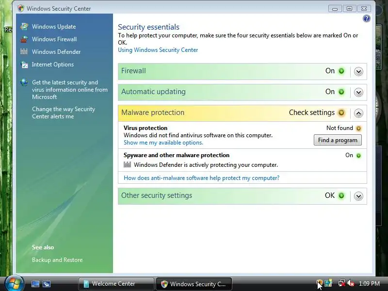Click the Virus protection heading
The height and width of the screenshot is (291, 388).
pyautogui.click(x=145, y=128)
